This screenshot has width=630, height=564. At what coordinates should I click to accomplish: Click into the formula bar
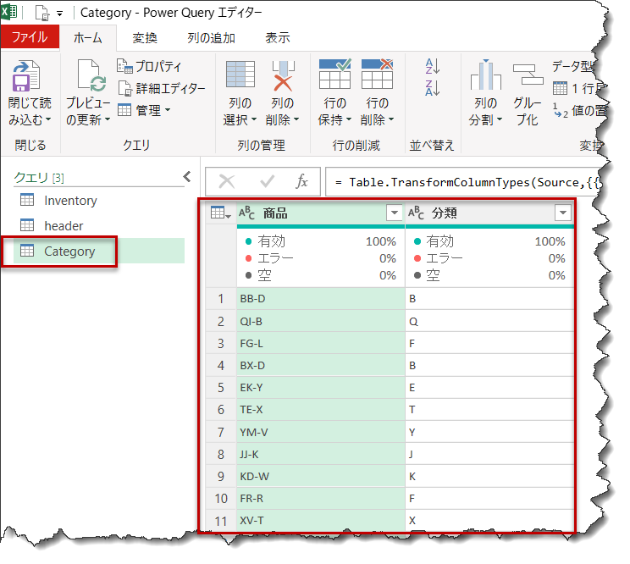click(463, 182)
